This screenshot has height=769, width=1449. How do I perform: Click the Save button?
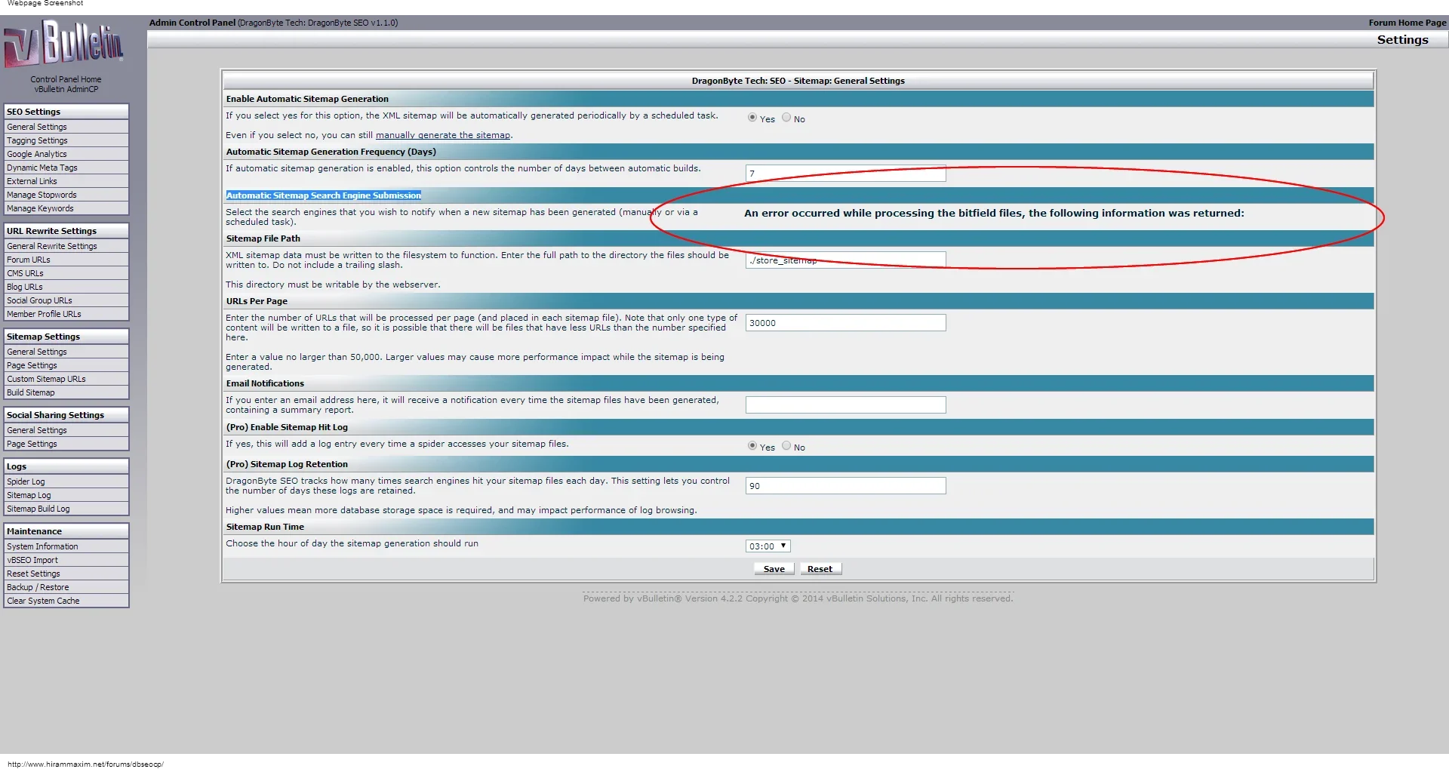click(774, 569)
